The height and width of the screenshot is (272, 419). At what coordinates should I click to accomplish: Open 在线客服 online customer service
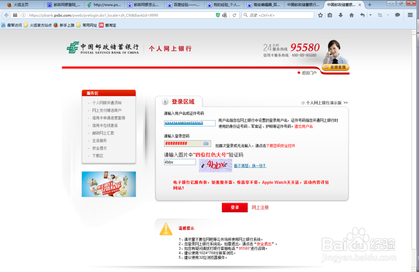[x=336, y=67]
